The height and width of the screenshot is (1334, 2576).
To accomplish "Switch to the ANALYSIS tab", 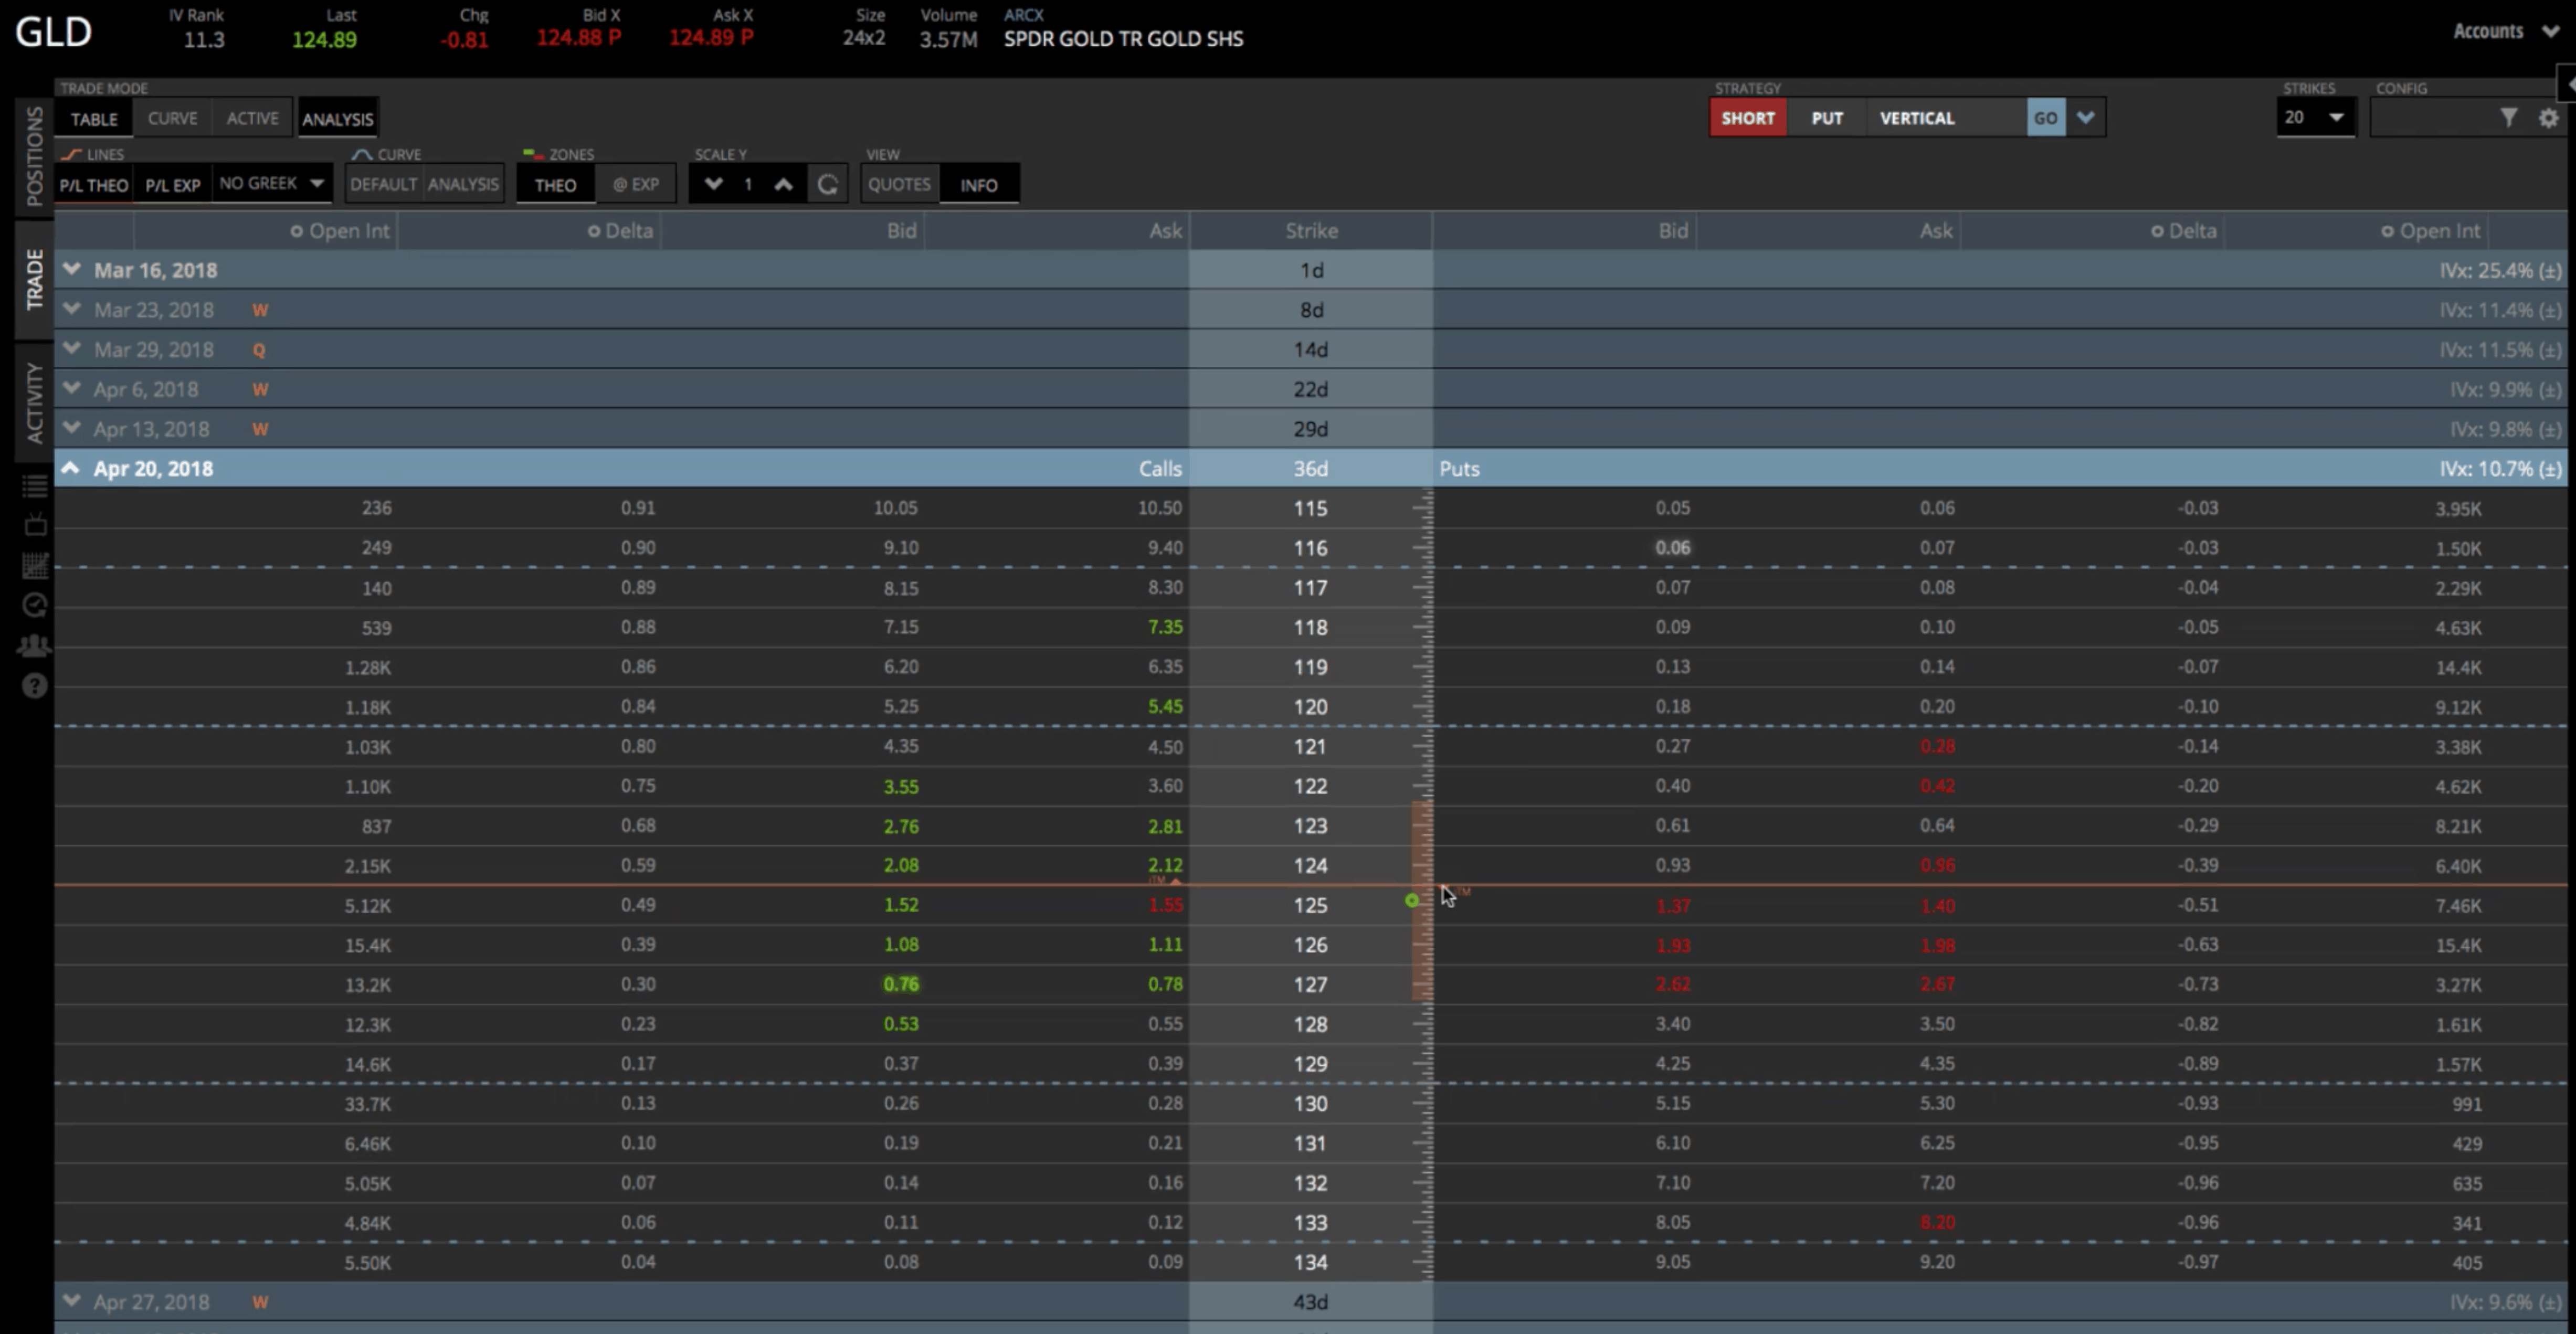I will (337, 119).
